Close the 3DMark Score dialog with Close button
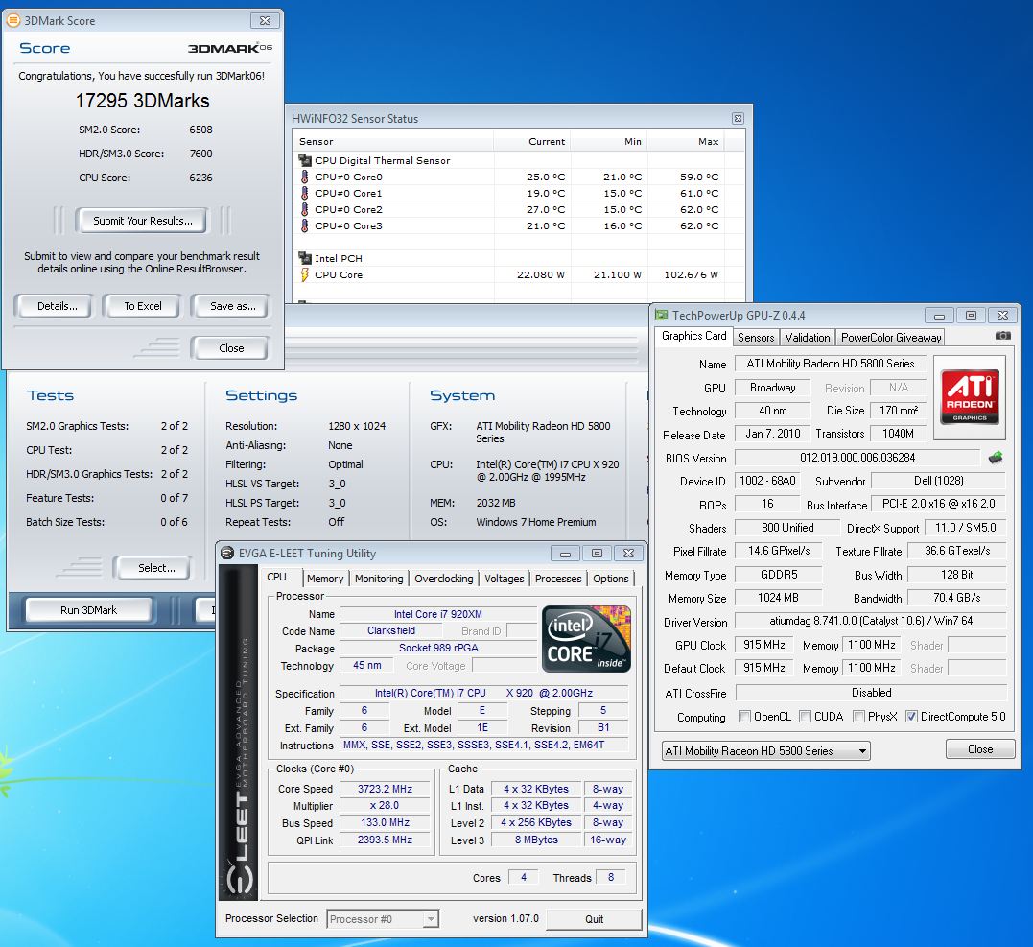The image size is (1033, 947). 231,348
